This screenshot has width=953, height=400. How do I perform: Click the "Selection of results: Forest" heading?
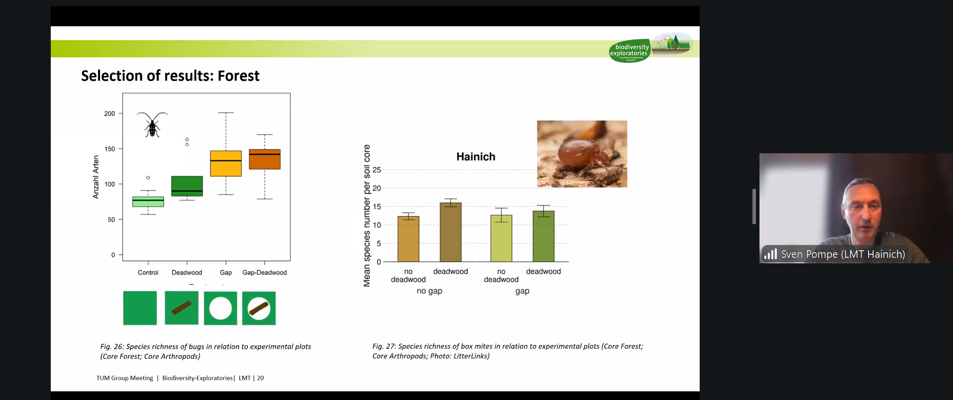(x=170, y=76)
